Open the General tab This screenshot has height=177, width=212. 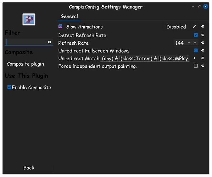point(69,16)
